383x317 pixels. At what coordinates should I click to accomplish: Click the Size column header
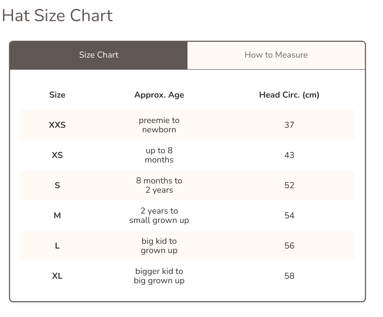pyautogui.click(x=57, y=95)
